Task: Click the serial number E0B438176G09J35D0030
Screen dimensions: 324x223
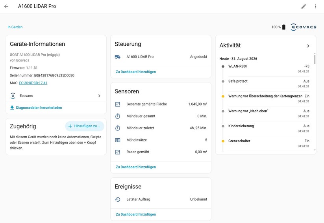Action: [54, 76]
